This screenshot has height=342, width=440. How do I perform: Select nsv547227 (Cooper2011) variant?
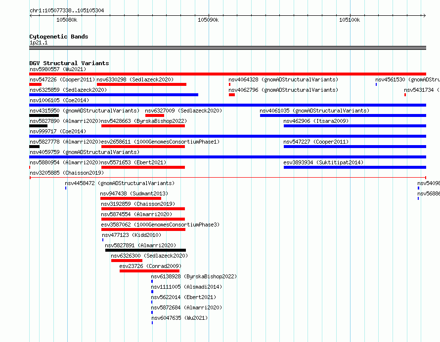coord(316,142)
